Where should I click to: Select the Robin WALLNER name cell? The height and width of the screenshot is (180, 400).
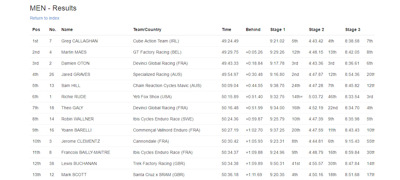77,119
